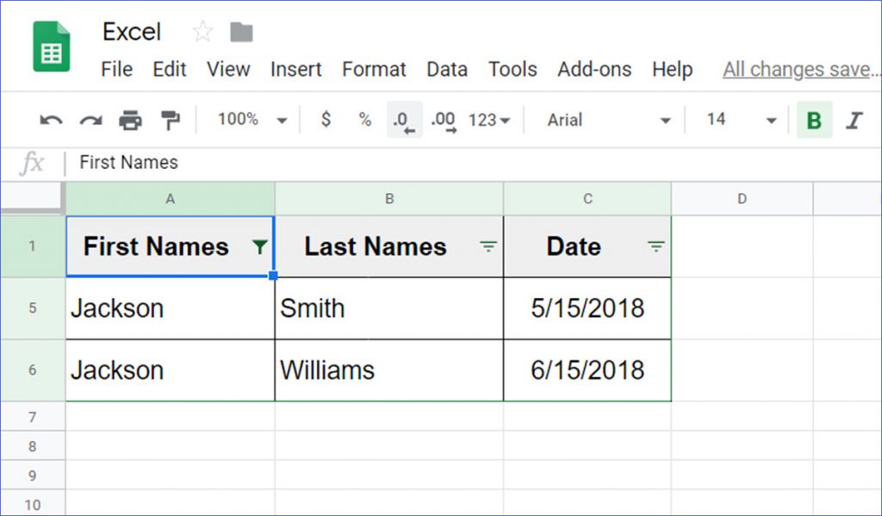Open the zoom 100% dropdown
The image size is (882, 516).
(251, 121)
